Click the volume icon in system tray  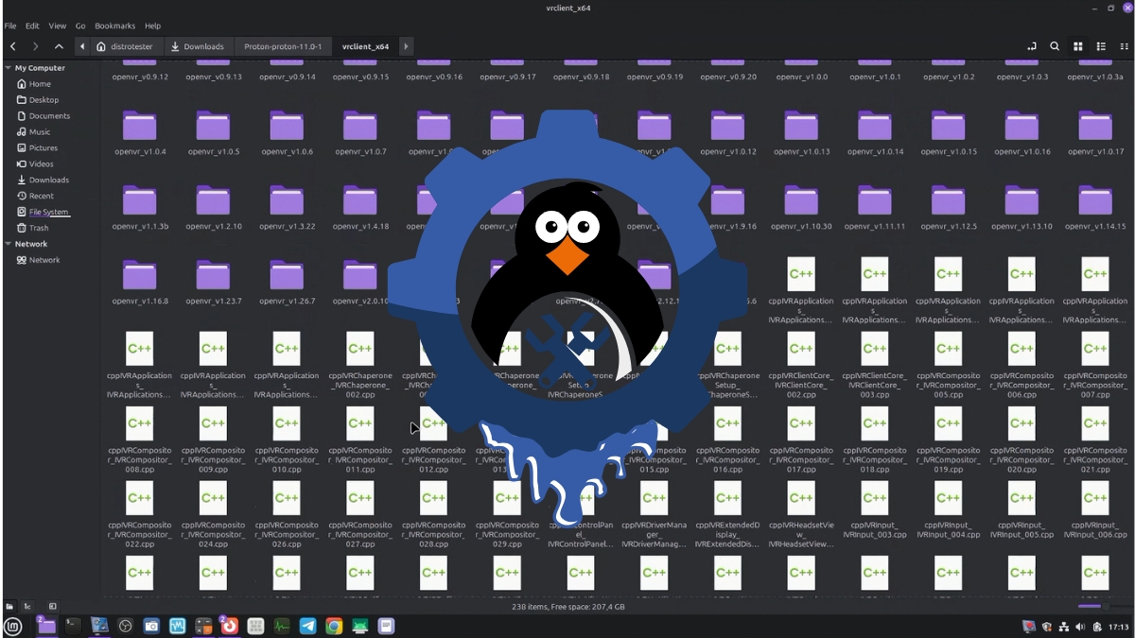point(1081,626)
